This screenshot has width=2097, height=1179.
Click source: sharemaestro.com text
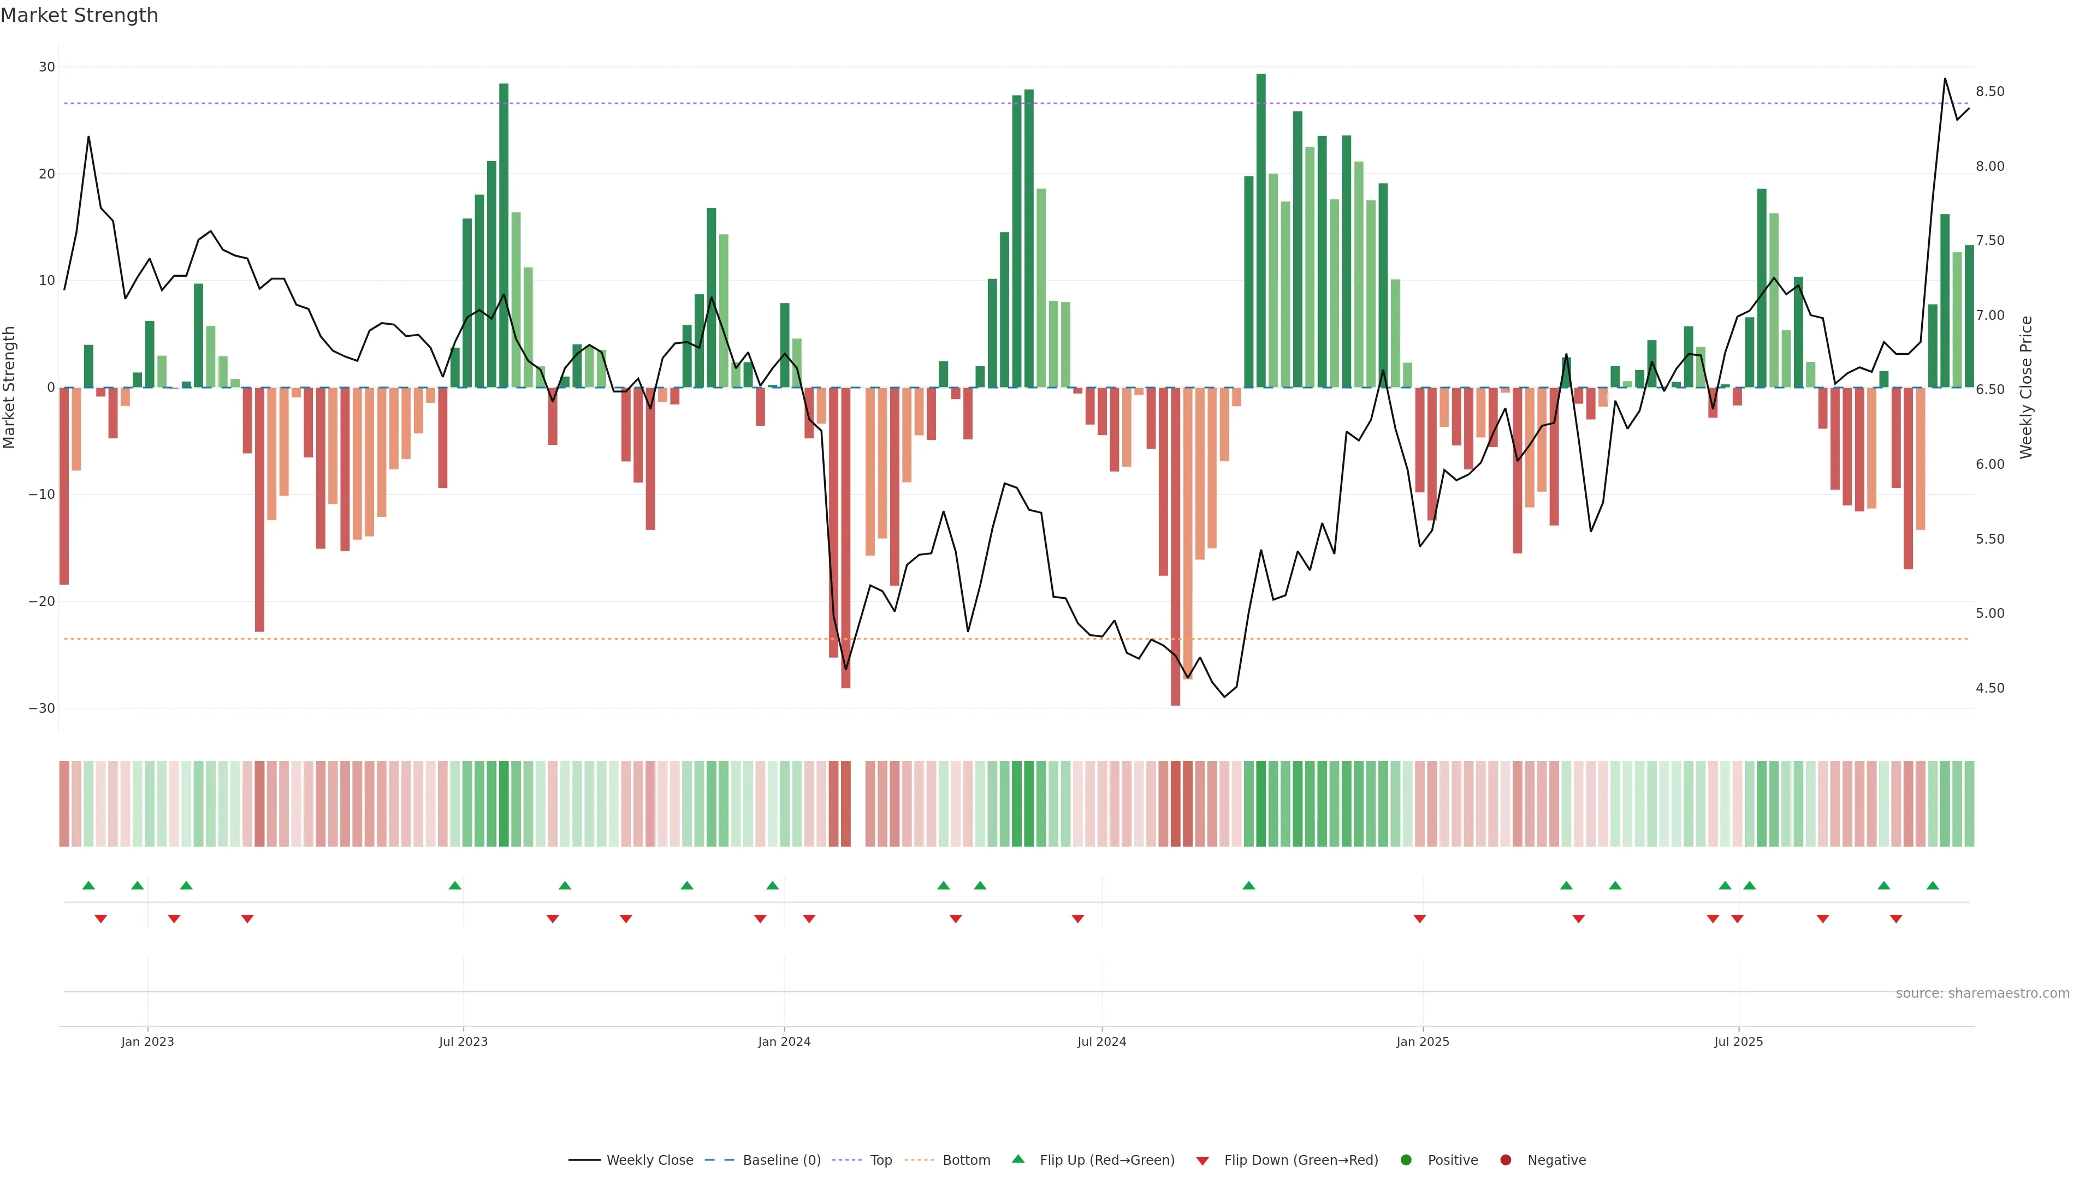click(x=1982, y=993)
